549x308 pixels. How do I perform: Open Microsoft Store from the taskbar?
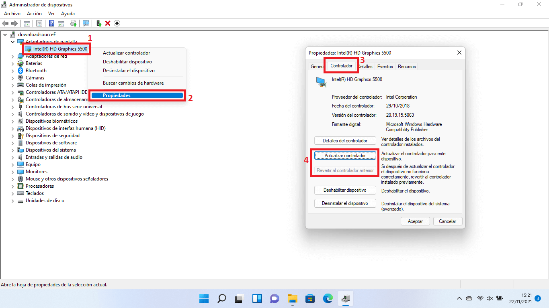coord(310,298)
